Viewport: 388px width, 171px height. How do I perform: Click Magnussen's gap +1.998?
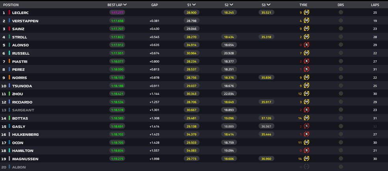[154, 159]
